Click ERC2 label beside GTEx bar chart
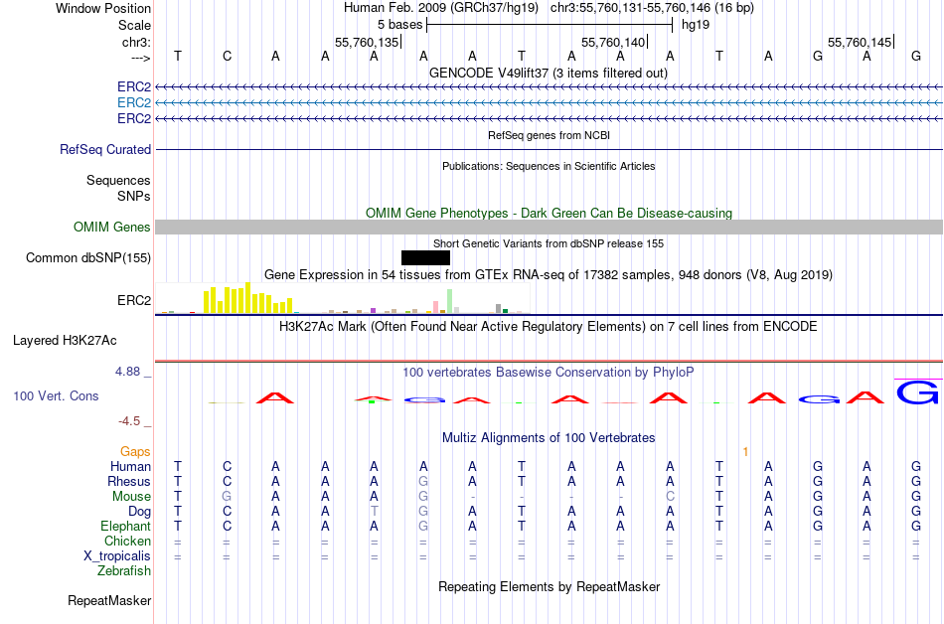 (134, 300)
